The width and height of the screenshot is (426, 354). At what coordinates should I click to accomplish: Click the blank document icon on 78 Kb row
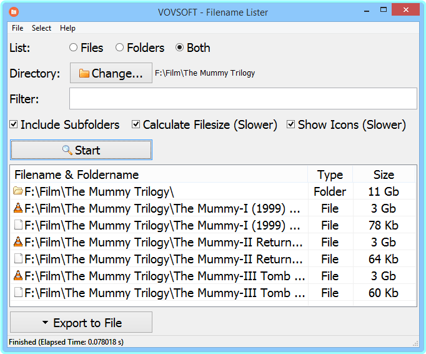pos(18,226)
